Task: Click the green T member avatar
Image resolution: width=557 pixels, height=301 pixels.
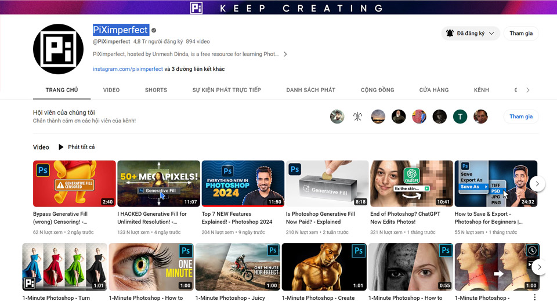Action: (x=460, y=117)
